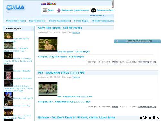This screenshot has height=121, width=161.
Task: Go to Онлайн Радио menu item
Action: point(81,21)
